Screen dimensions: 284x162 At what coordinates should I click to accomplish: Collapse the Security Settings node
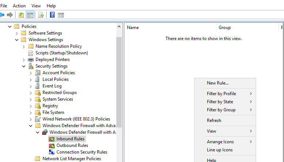pos(24,66)
